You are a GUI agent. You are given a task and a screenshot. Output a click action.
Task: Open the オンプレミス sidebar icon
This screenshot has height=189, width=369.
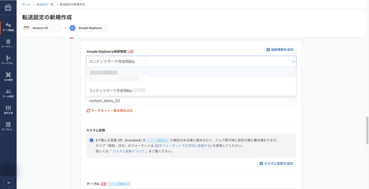[x=8, y=126]
